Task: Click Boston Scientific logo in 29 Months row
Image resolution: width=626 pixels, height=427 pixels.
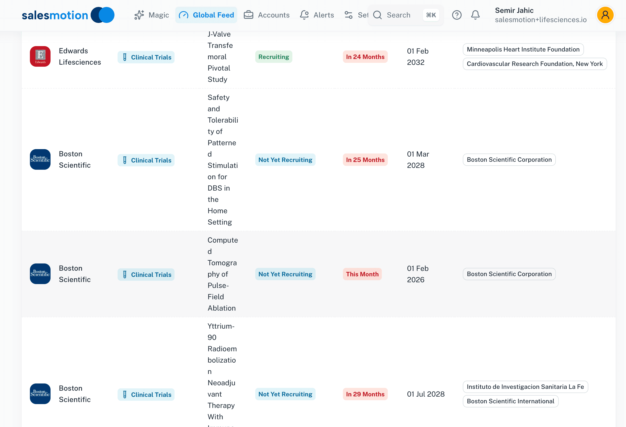Action: [40, 394]
